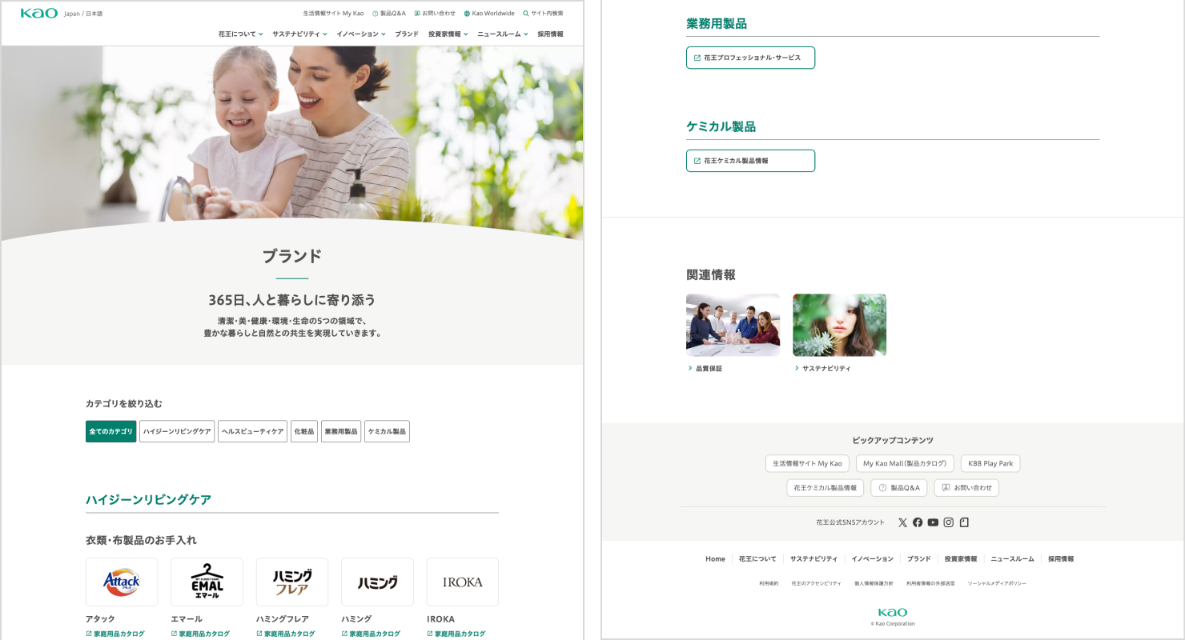
Task: Open the サステナビリティ related-info link under photo
Action: [822, 369]
